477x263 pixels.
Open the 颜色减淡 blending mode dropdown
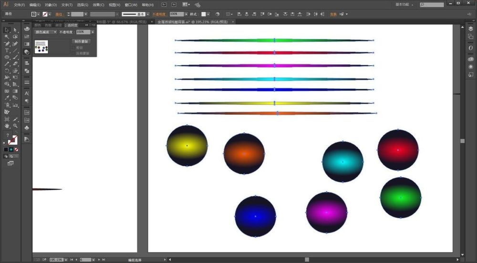pyautogui.click(x=45, y=32)
